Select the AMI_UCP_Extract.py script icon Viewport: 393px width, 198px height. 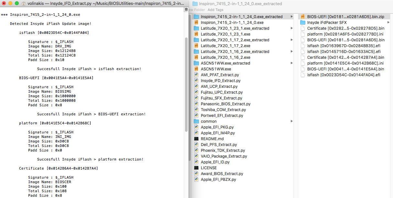[196, 87]
